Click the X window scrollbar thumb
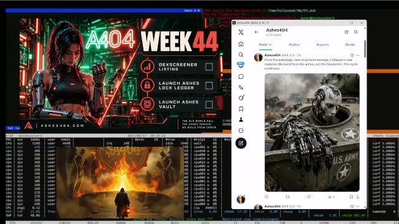 [x=365, y=49]
